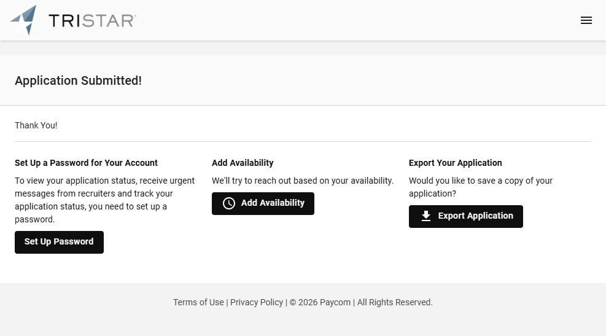Click the Application Submitted! heading
Image resolution: width=606 pixels, height=336 pixels.
(78, 80)
